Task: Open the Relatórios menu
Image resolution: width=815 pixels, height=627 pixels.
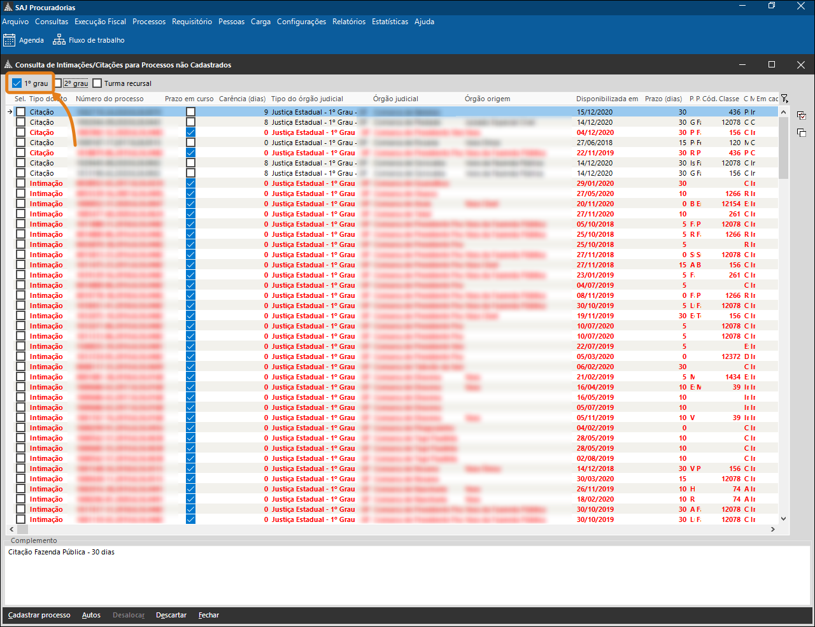Action: pyautogui.click(x=349, y=22)
